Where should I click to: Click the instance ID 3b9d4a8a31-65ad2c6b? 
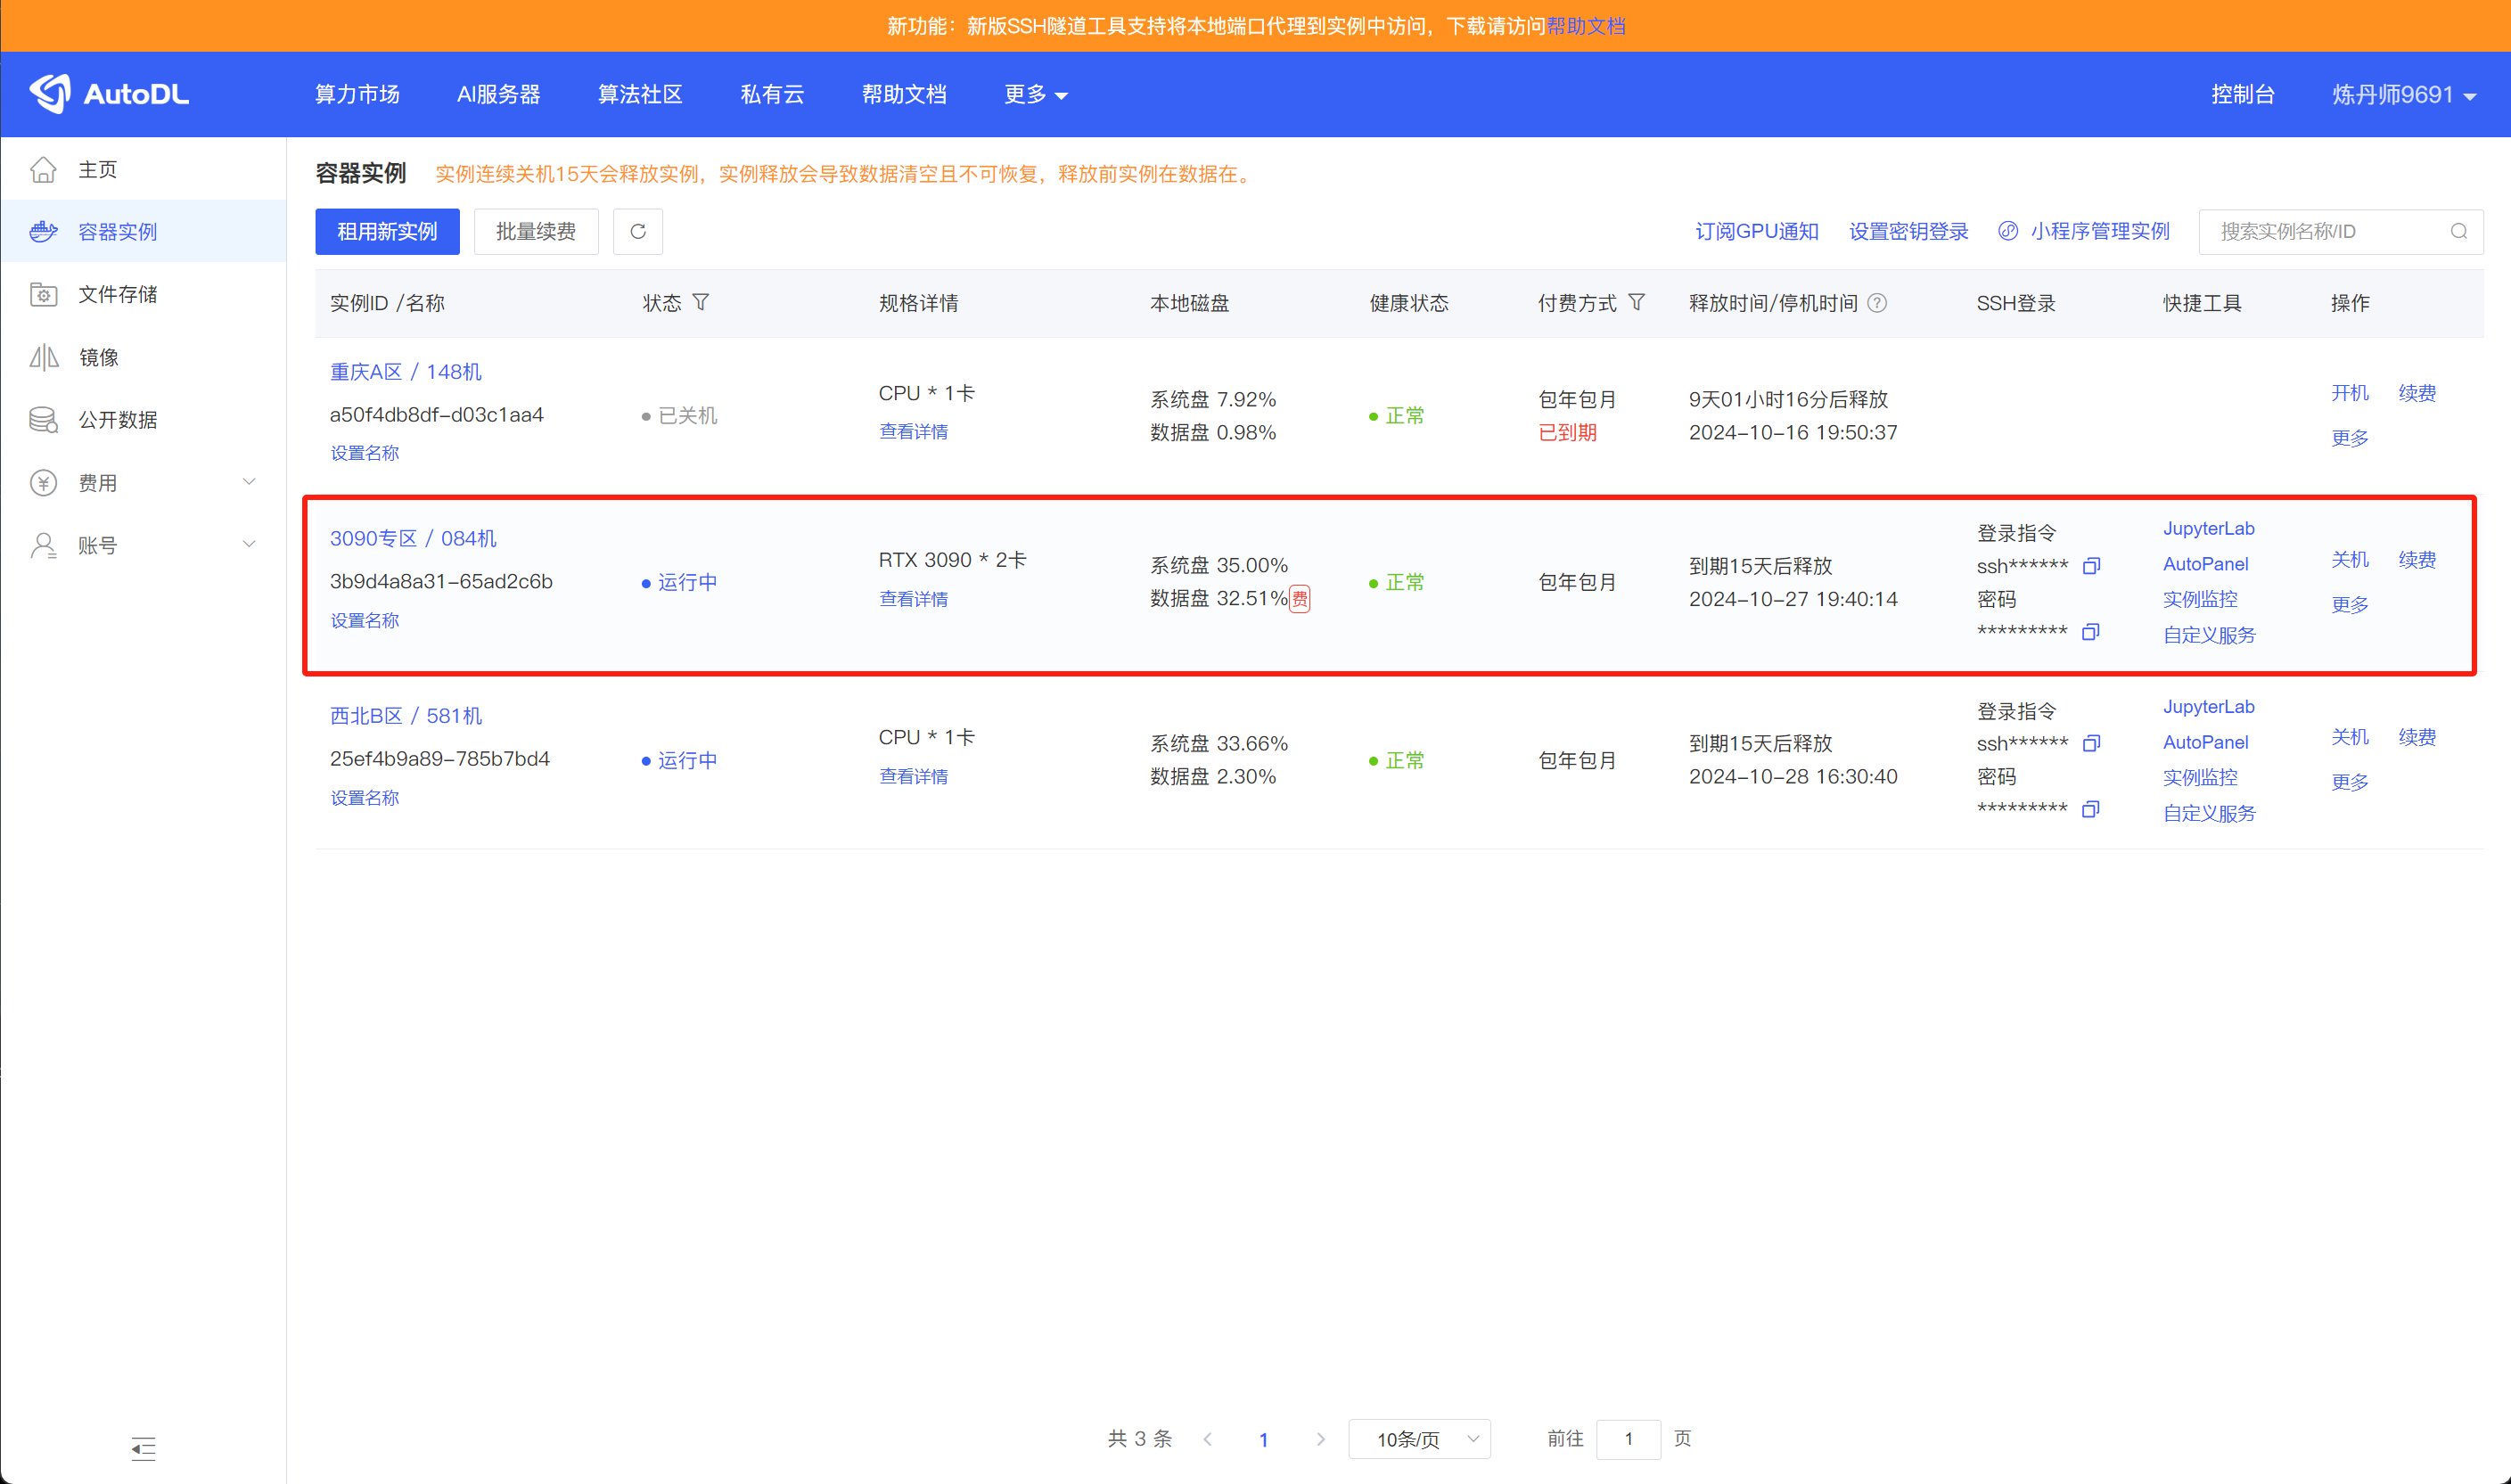[441, 582]
